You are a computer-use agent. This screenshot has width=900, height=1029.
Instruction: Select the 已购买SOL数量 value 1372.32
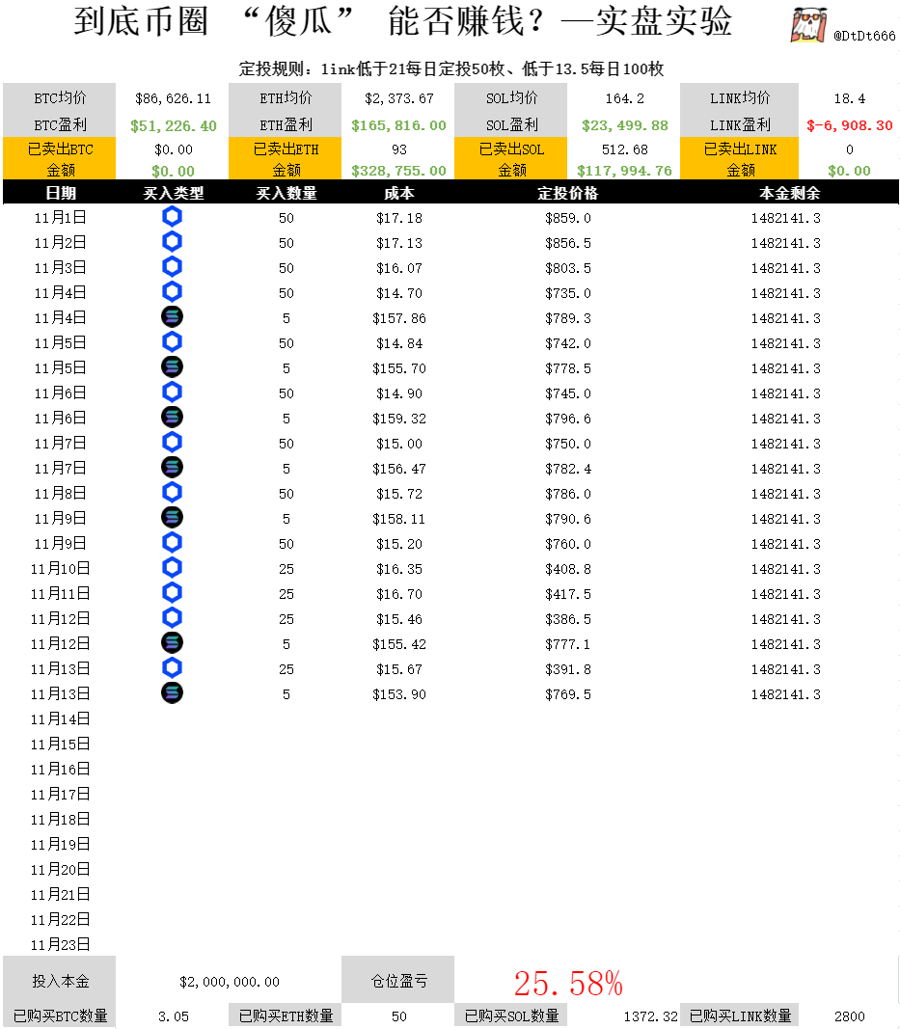(650, 1016)
